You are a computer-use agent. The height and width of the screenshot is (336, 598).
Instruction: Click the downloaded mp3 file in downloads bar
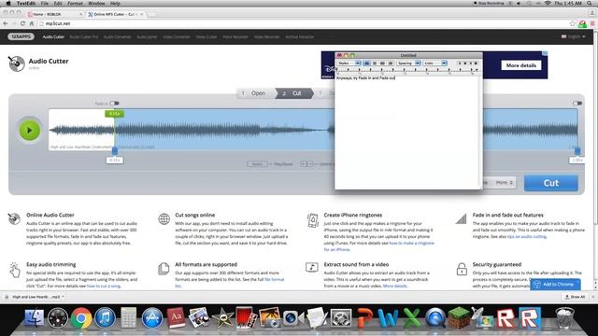(x=35, y=297)
